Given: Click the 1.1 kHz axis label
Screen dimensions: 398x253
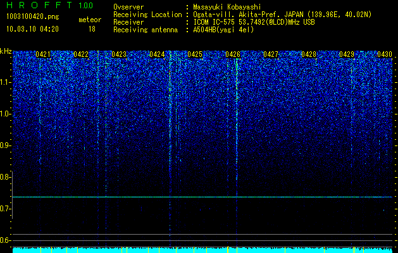Looking at the screenshot, I should [6, 82].
